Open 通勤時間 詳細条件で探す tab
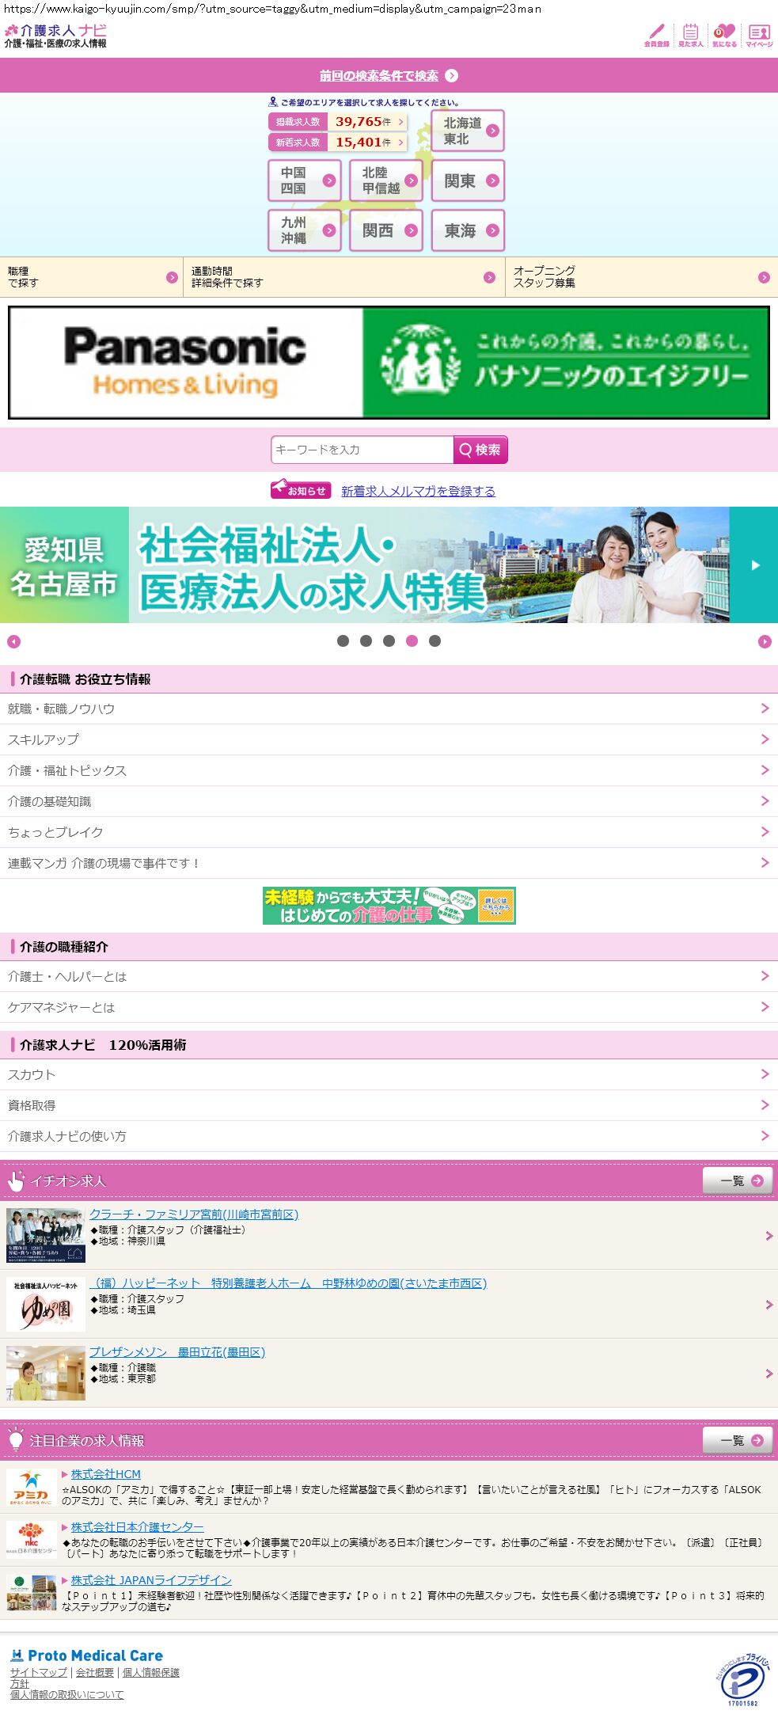This screenshot has width=778, height=1718. click(344, 277)
